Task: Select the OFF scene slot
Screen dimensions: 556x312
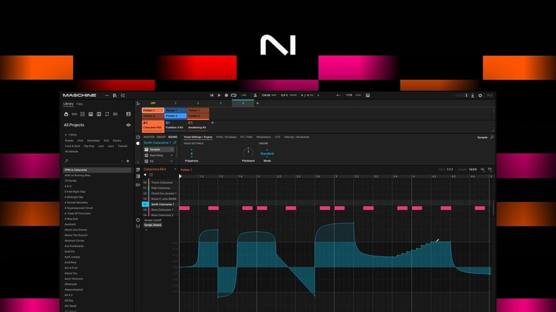Action: 153,103
